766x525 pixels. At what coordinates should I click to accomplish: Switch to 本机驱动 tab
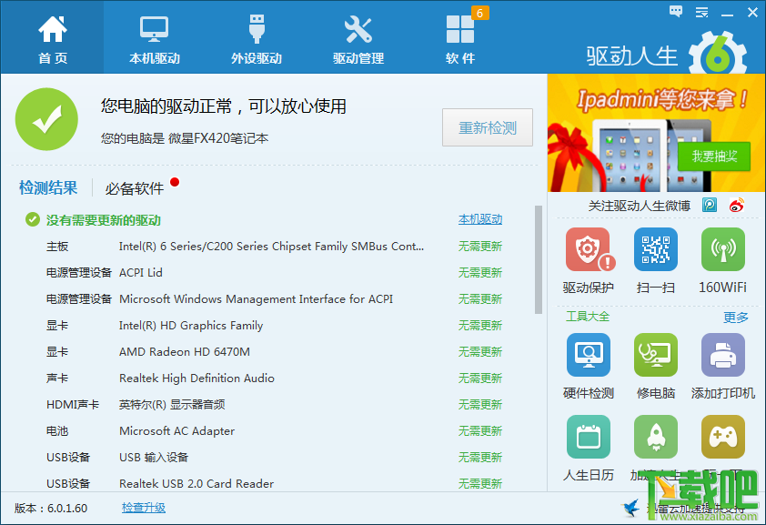point(155,37)
